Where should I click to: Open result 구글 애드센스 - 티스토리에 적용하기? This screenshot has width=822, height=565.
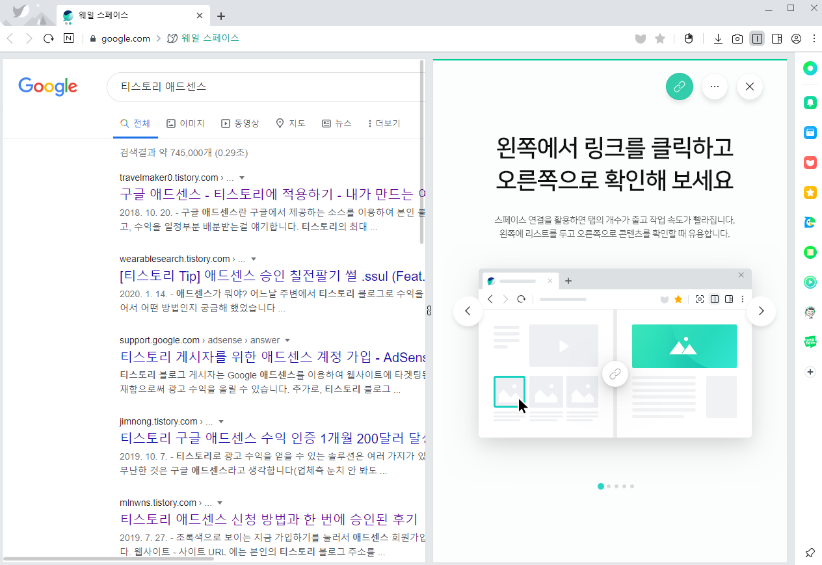(273, 194)
